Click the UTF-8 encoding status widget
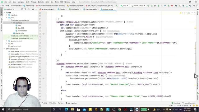Viewport: 199px width, 112px height. [x=179, y=105]
